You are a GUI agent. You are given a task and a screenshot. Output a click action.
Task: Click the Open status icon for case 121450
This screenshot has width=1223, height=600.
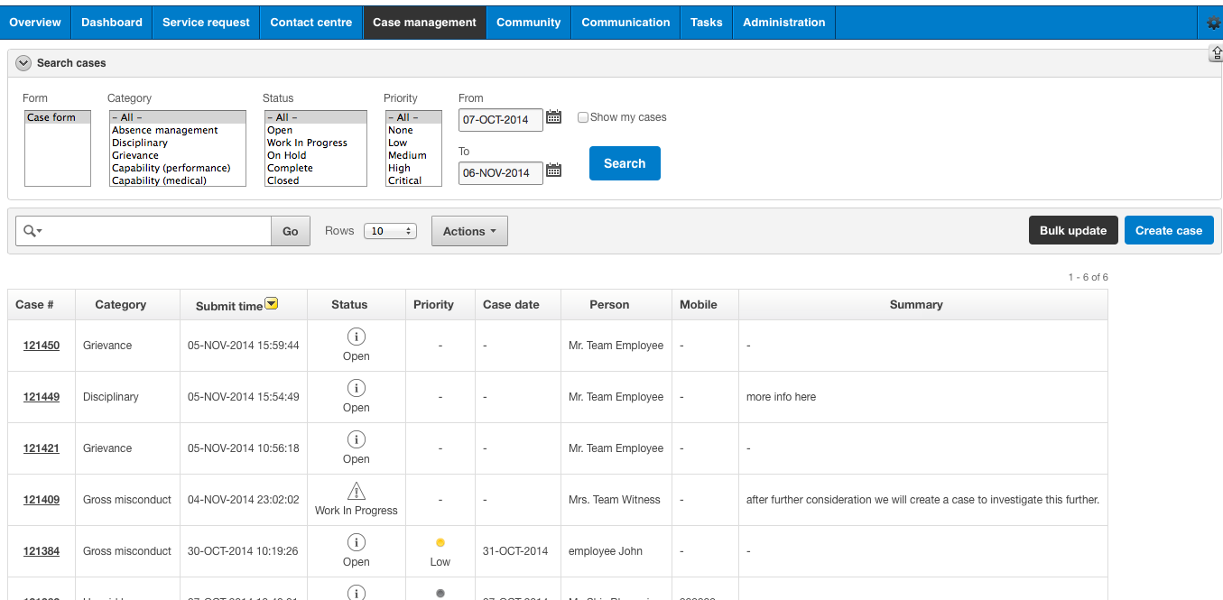[x=356, y=336]
